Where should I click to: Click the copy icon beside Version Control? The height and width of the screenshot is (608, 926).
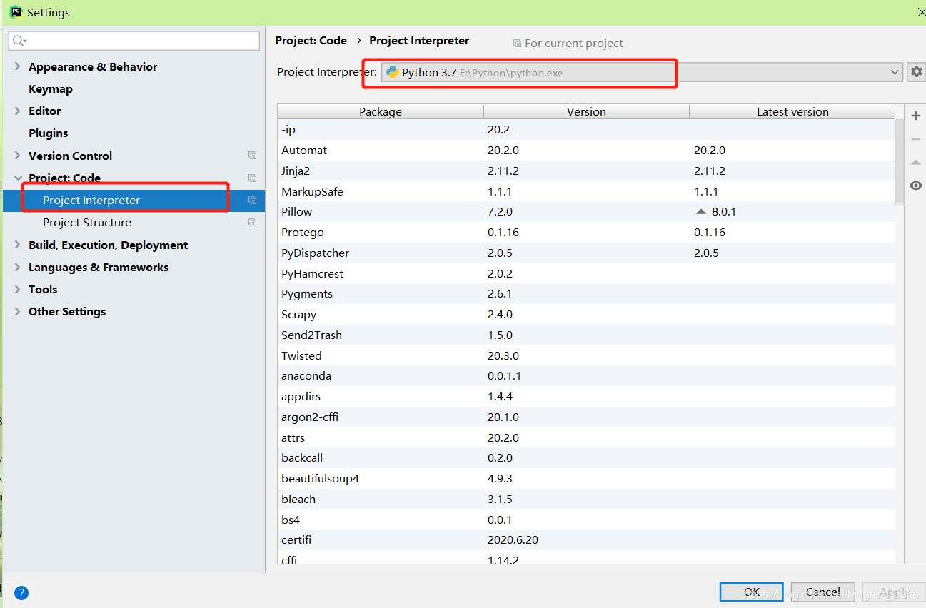tap(252, 156)
